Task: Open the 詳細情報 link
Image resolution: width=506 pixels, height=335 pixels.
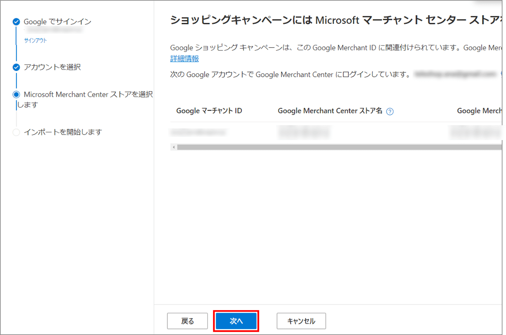Action: [x=184, y=59]
